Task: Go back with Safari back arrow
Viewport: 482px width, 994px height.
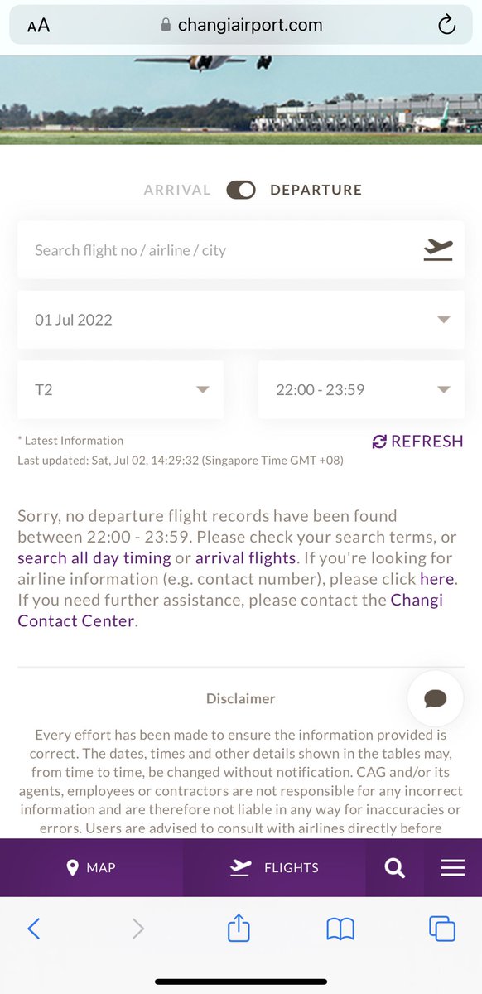Action: click(34, 929)
